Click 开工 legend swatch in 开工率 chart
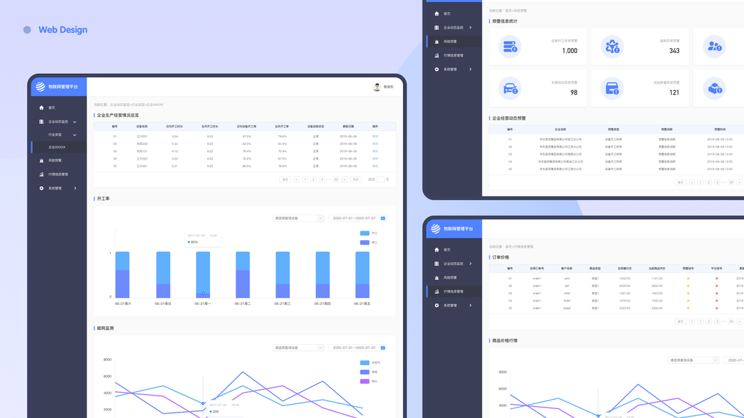This screenshot has width=744, height=418. pyautogui.click(x=365, y=233)
